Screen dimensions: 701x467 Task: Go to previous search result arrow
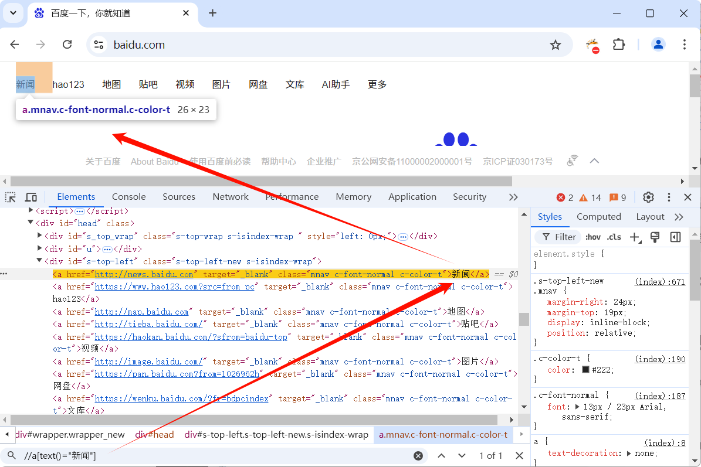click(x=441, y=456)
